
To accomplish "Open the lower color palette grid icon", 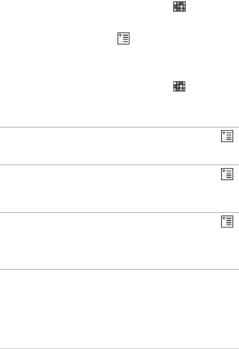I will [x=179, y=87].
